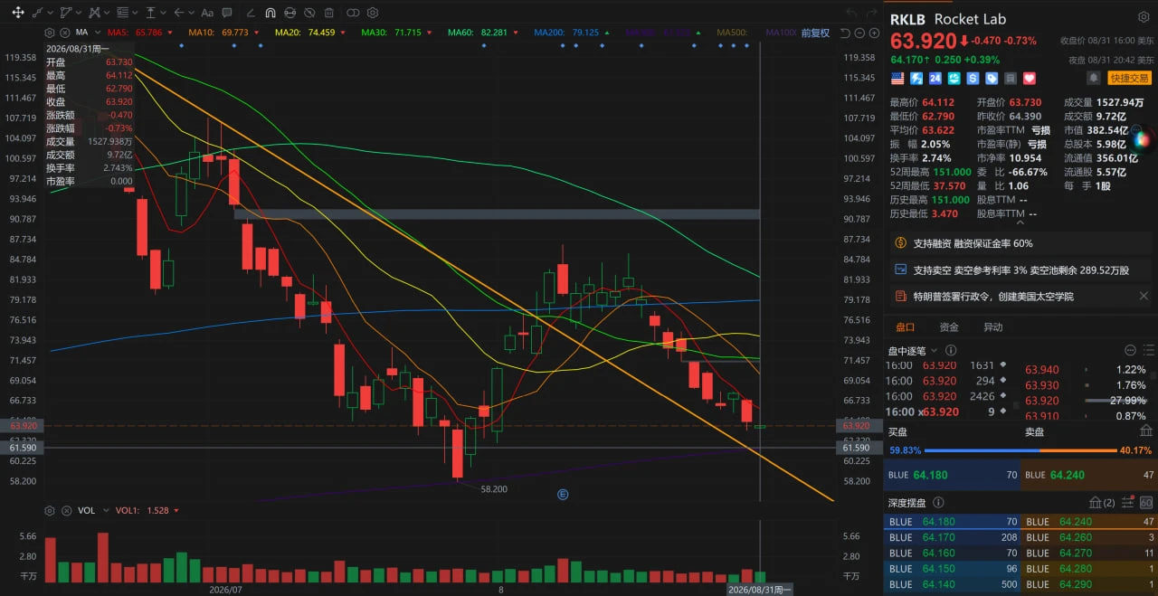
Task: Switch to the 异动 tab
Action: [992, 327]
